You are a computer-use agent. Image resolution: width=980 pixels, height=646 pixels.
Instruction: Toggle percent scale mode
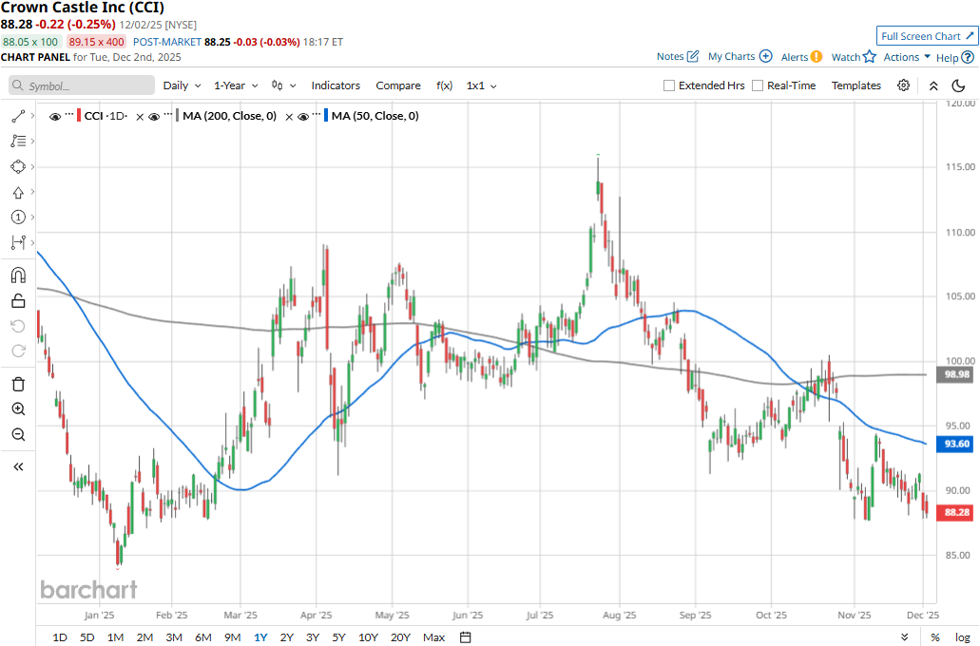point(935,637)
